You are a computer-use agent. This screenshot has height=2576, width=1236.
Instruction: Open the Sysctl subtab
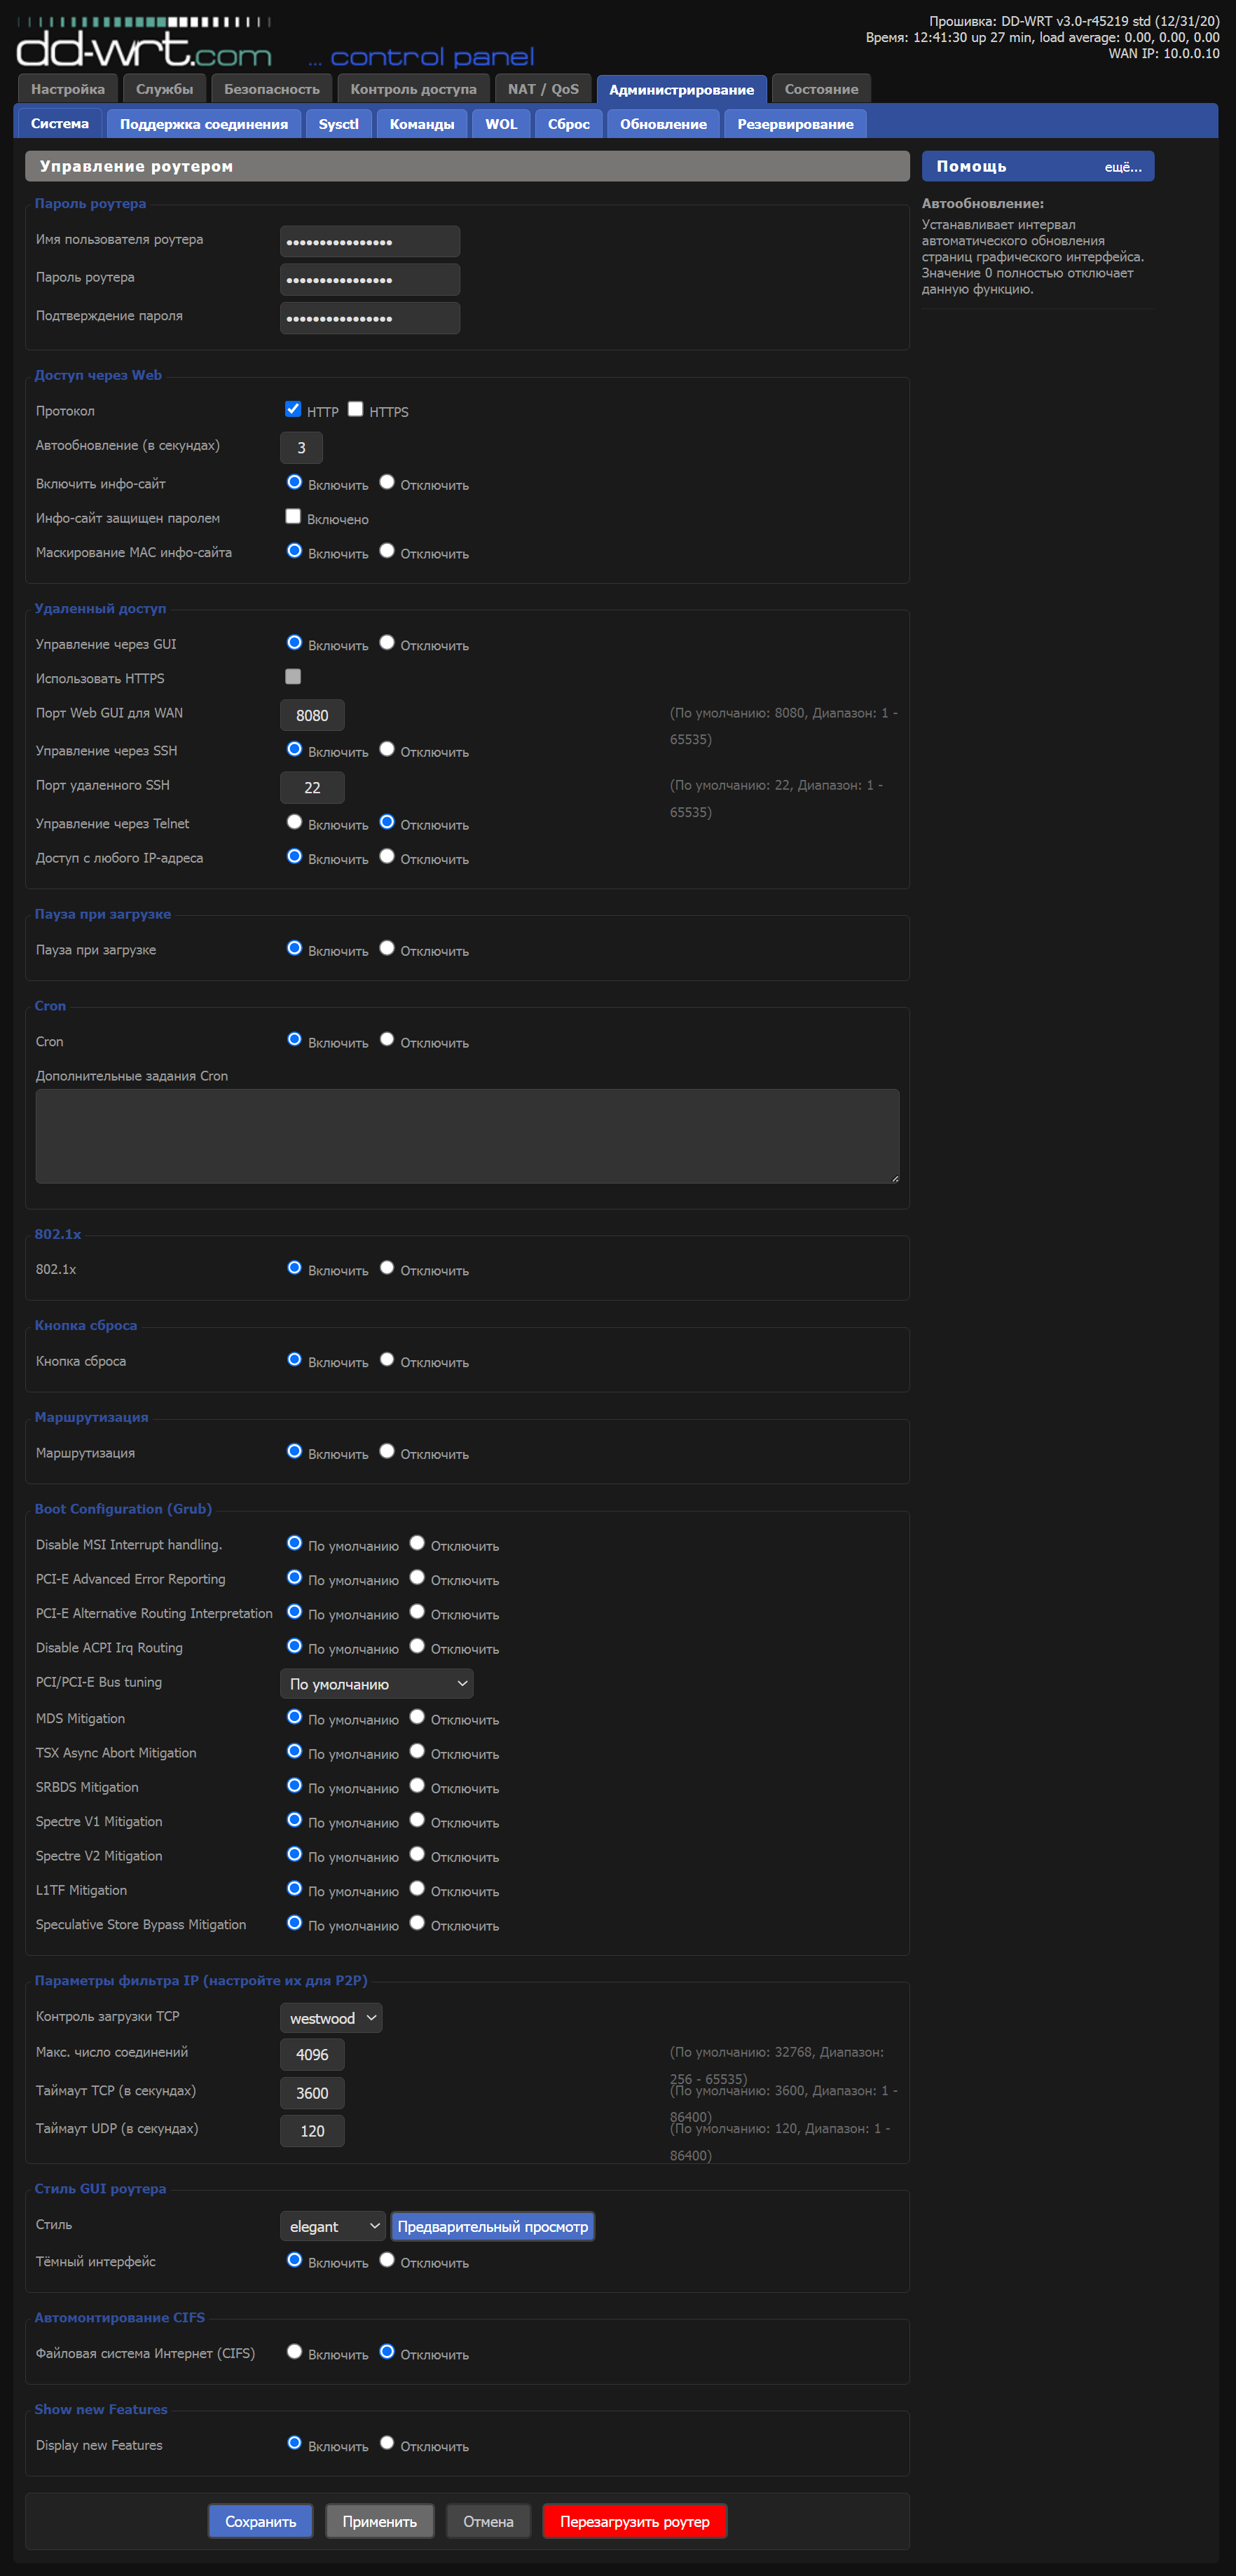(339, 124)
